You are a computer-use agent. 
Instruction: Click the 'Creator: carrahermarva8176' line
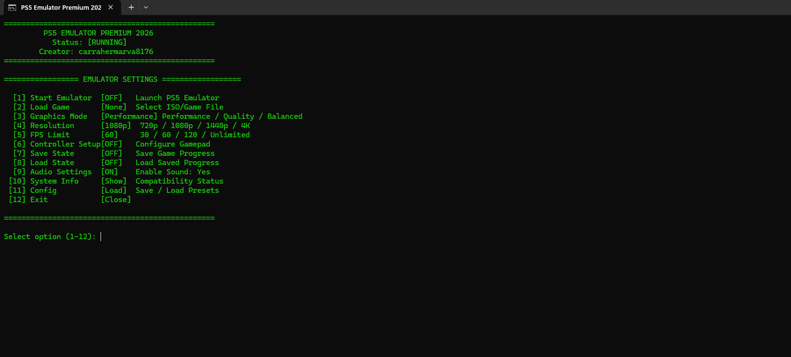point(96,52)
